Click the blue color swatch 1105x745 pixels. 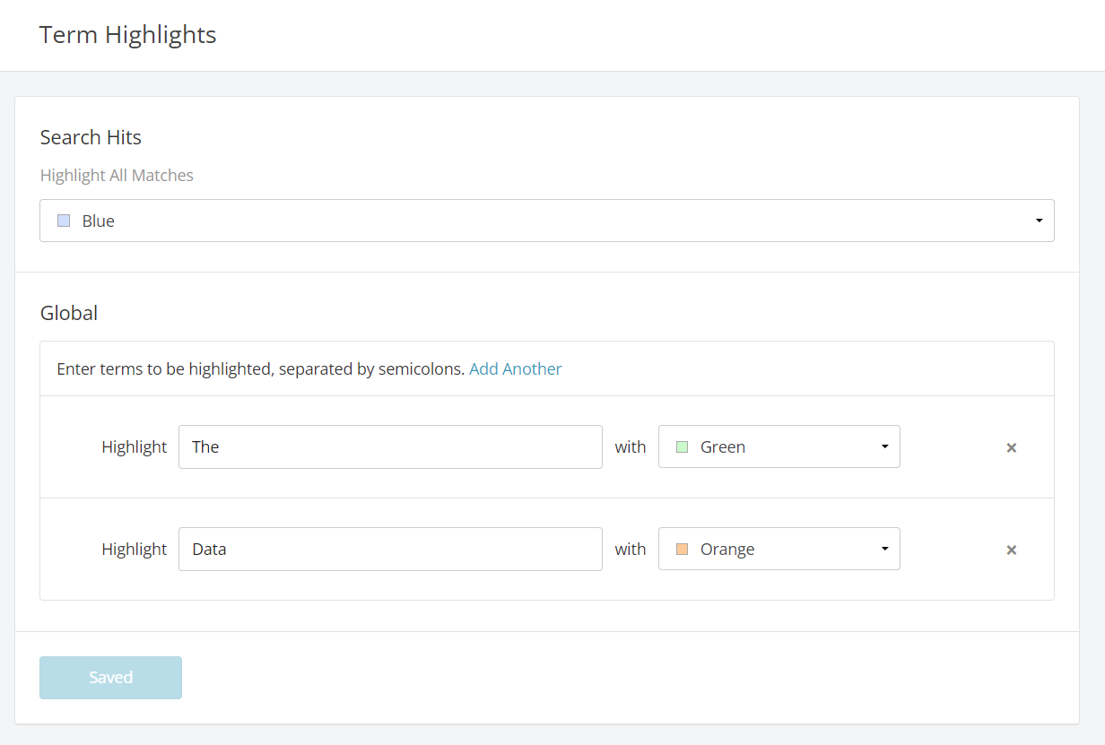[64, 221]
